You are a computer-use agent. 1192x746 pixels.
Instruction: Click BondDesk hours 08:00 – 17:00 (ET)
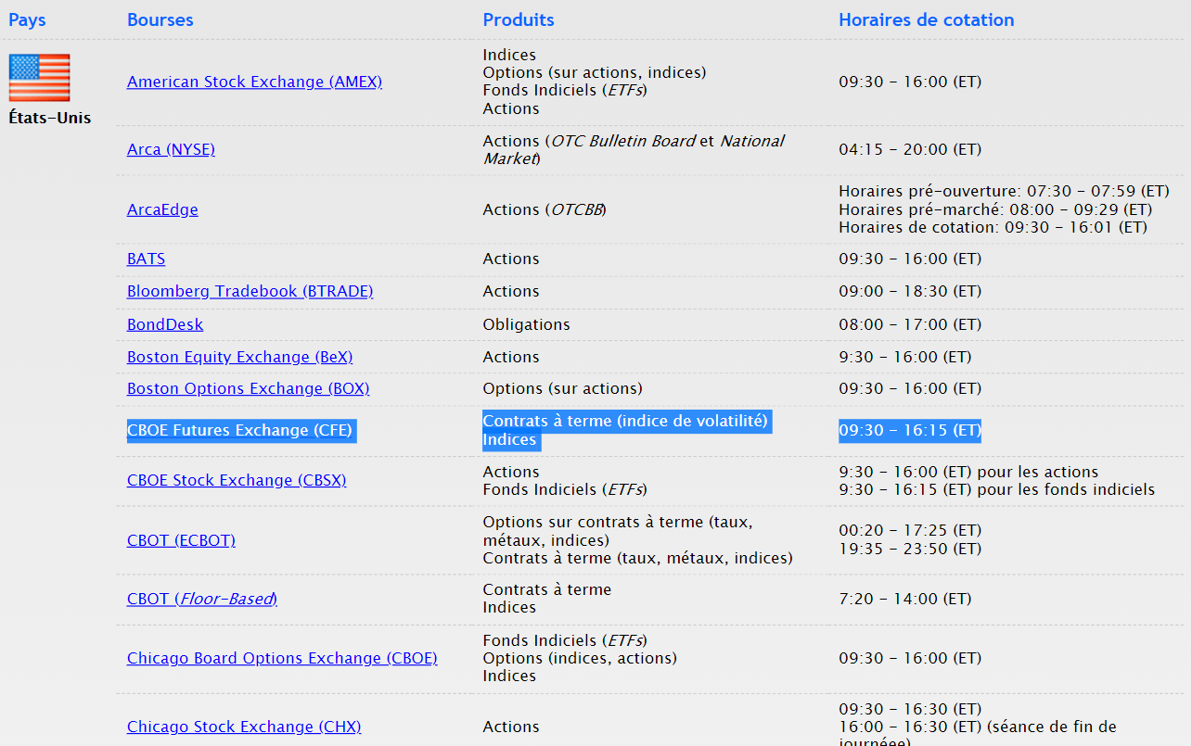(x=910, y=324)
